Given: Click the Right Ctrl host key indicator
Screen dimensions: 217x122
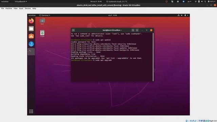Looking at the screenshot, I should click(x=213, y=121).
